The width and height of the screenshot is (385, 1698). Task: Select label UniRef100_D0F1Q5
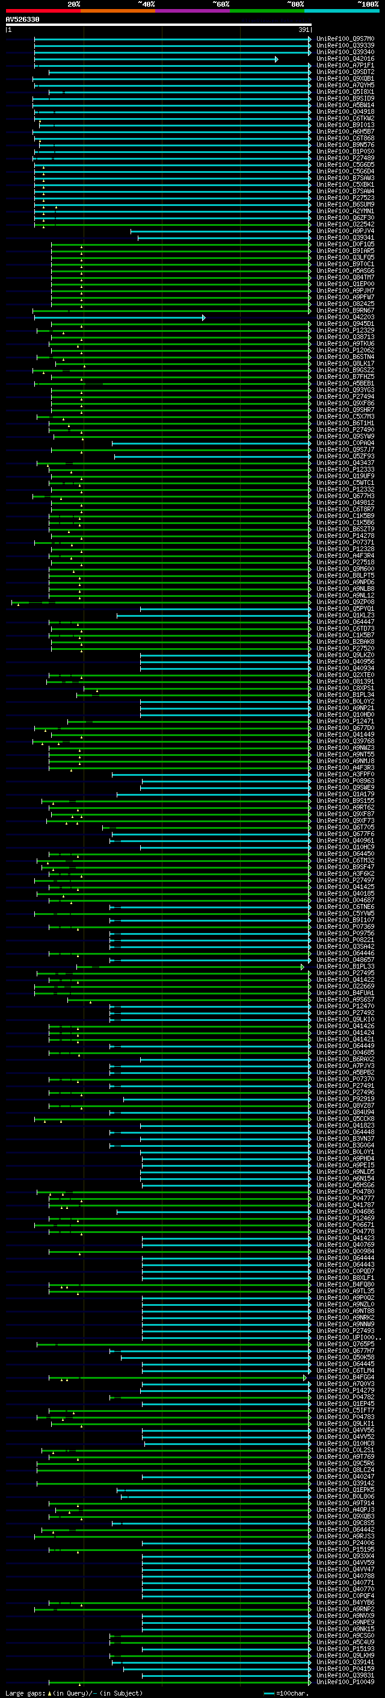click(x=345, y=245)
